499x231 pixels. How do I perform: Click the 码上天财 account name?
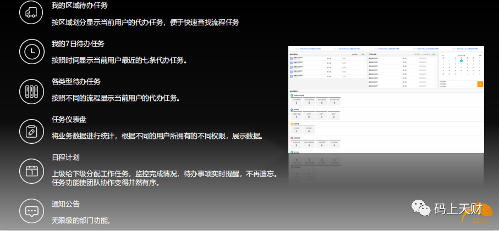click(x=457, y=209)
